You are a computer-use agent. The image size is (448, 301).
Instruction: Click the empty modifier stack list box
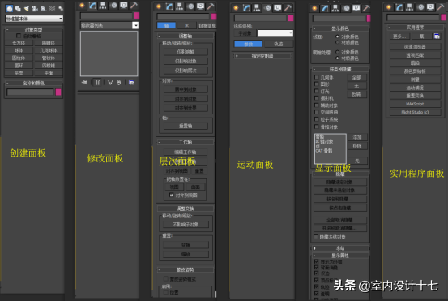[109, 54]
